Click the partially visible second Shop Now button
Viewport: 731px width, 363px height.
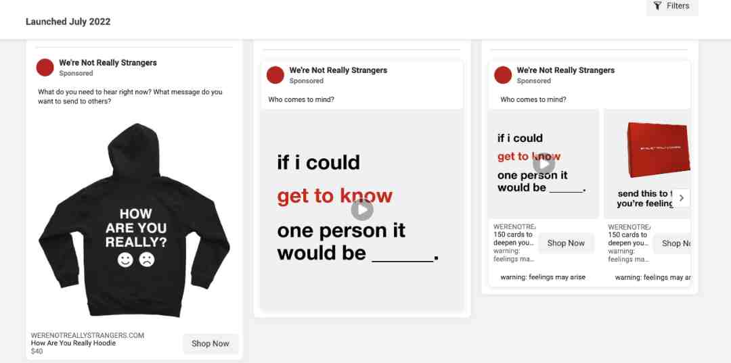(672, 243)
